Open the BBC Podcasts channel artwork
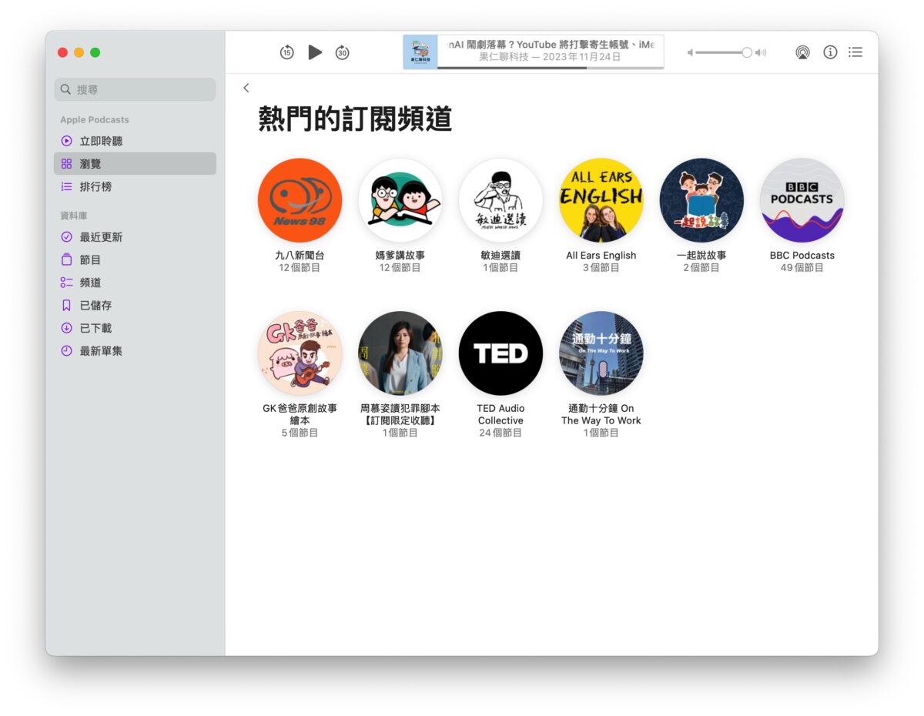Image resolution: width=924 pixels, height=716 pixels. [x=802, y=200]
